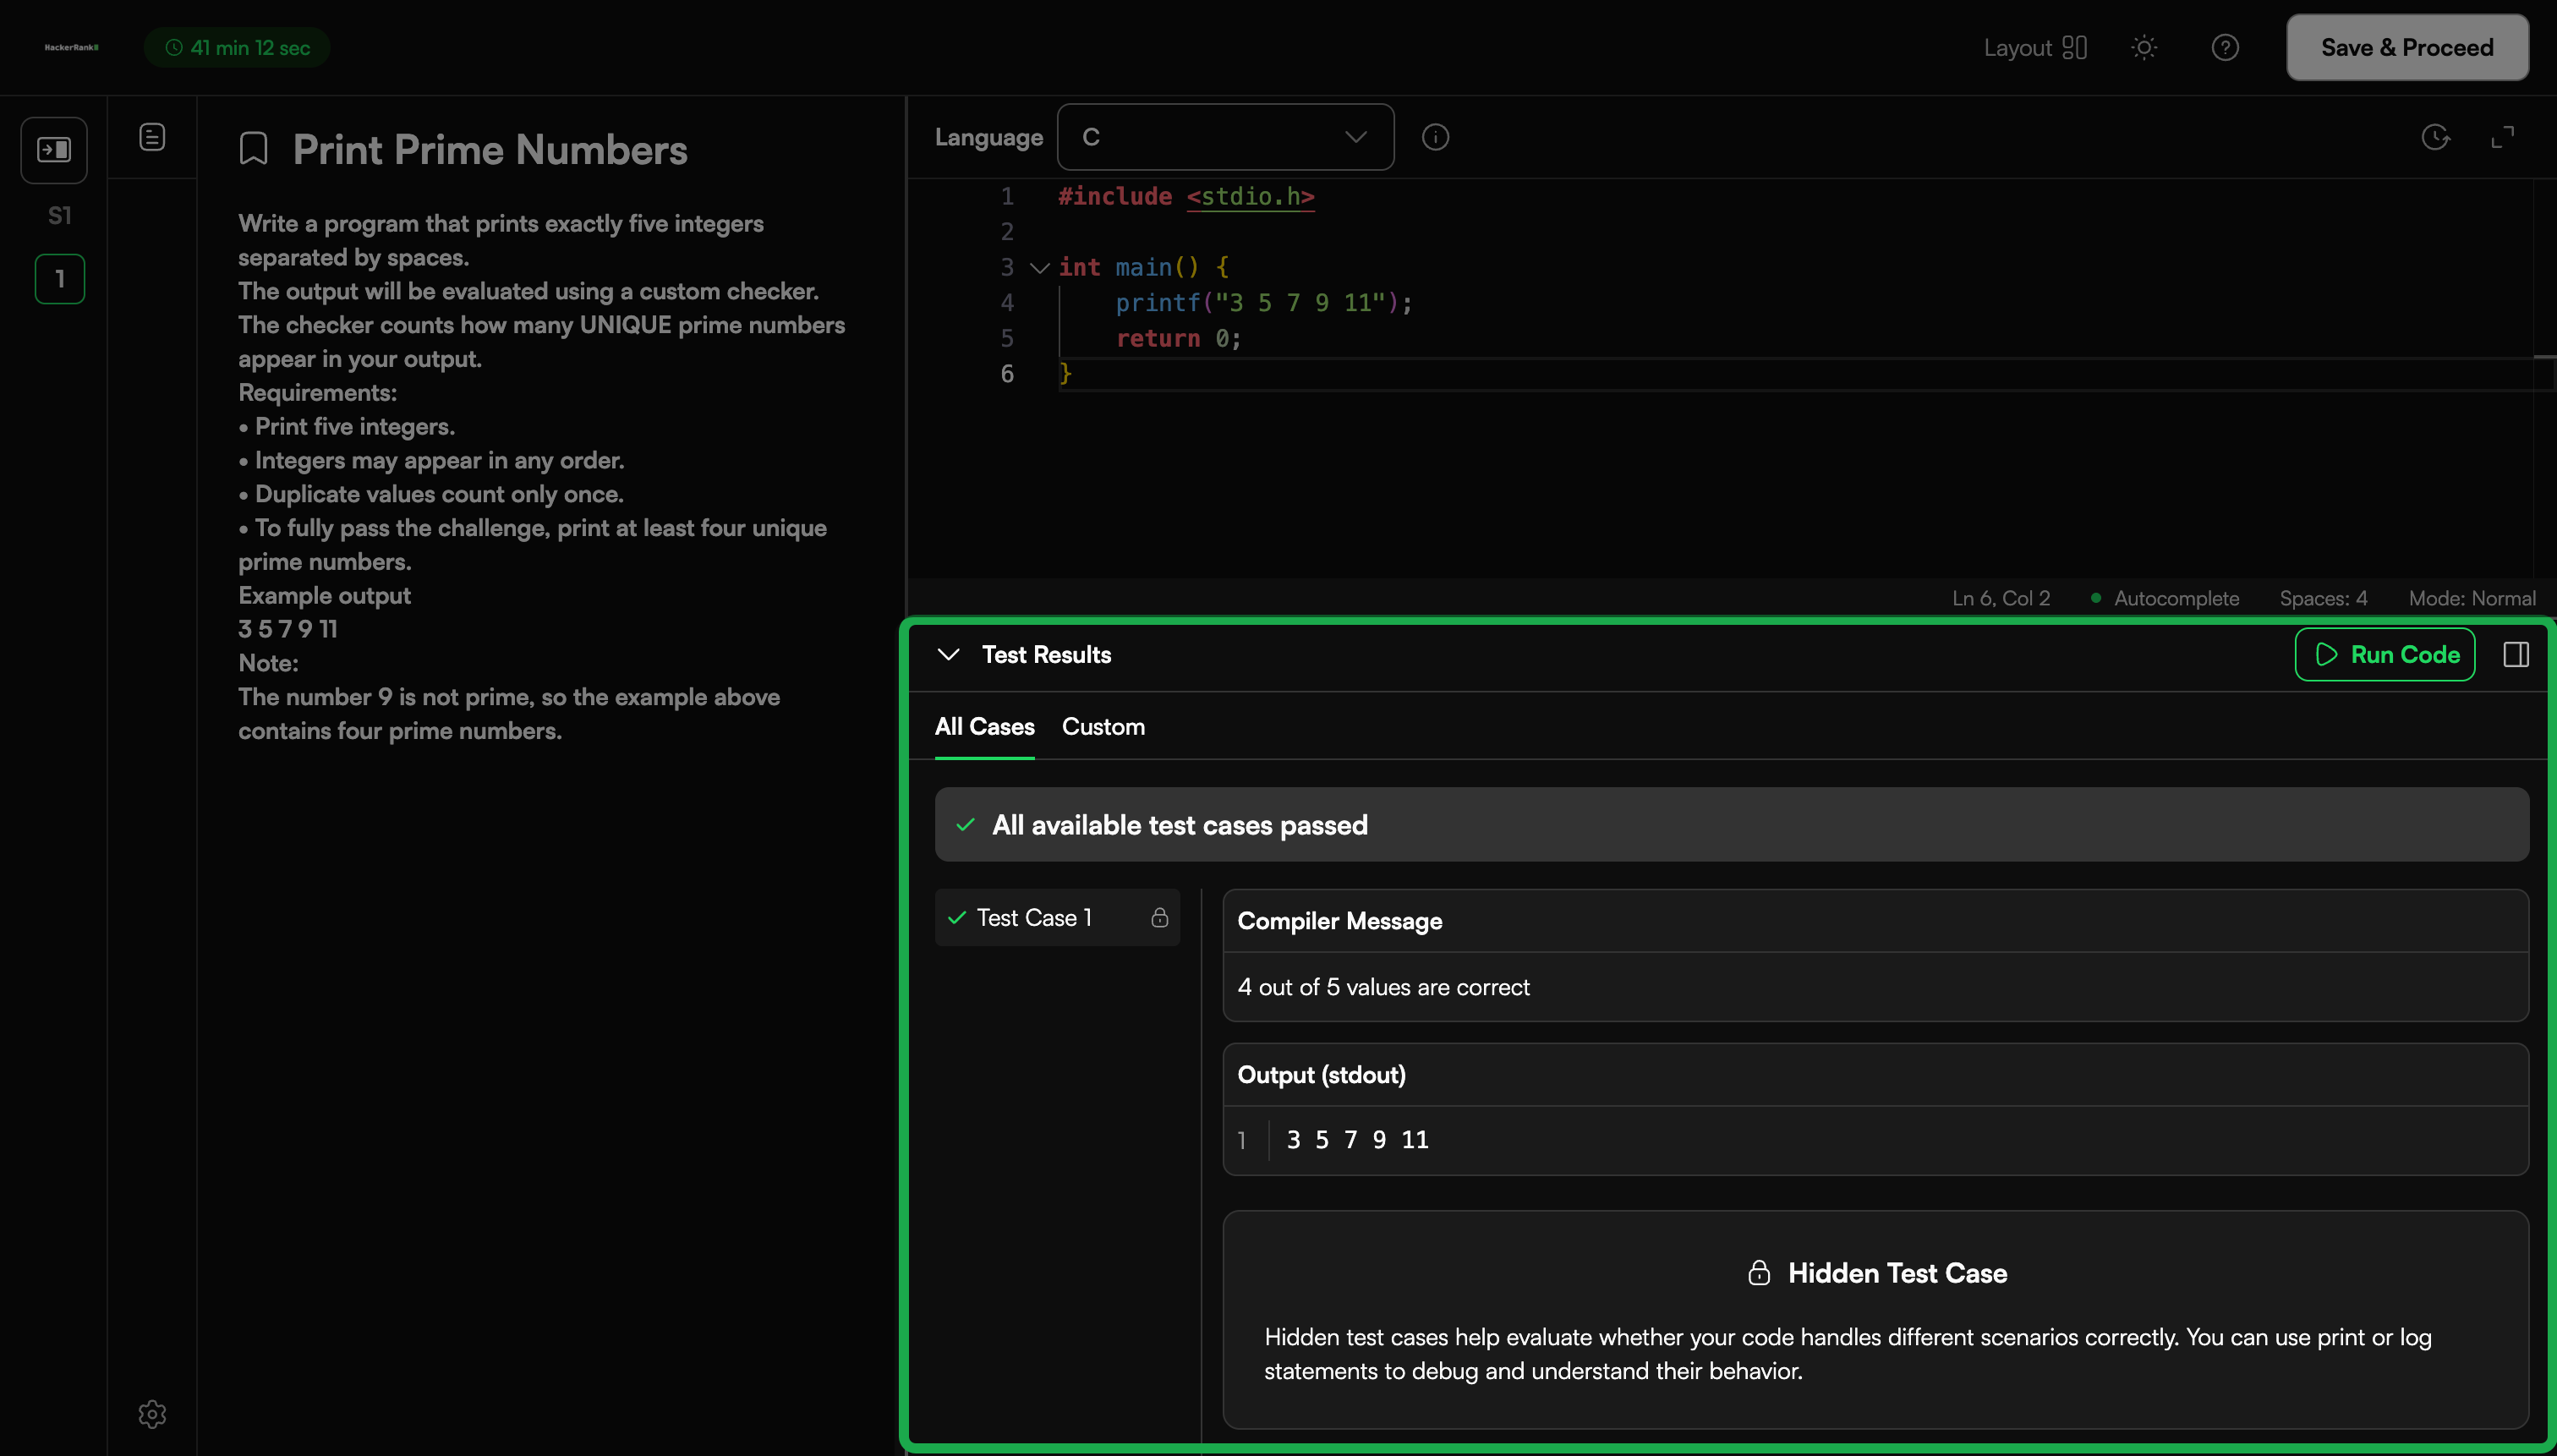Click the Hidden Test Case lock icon
2557x1456 pixels.
(1759, 1272)
